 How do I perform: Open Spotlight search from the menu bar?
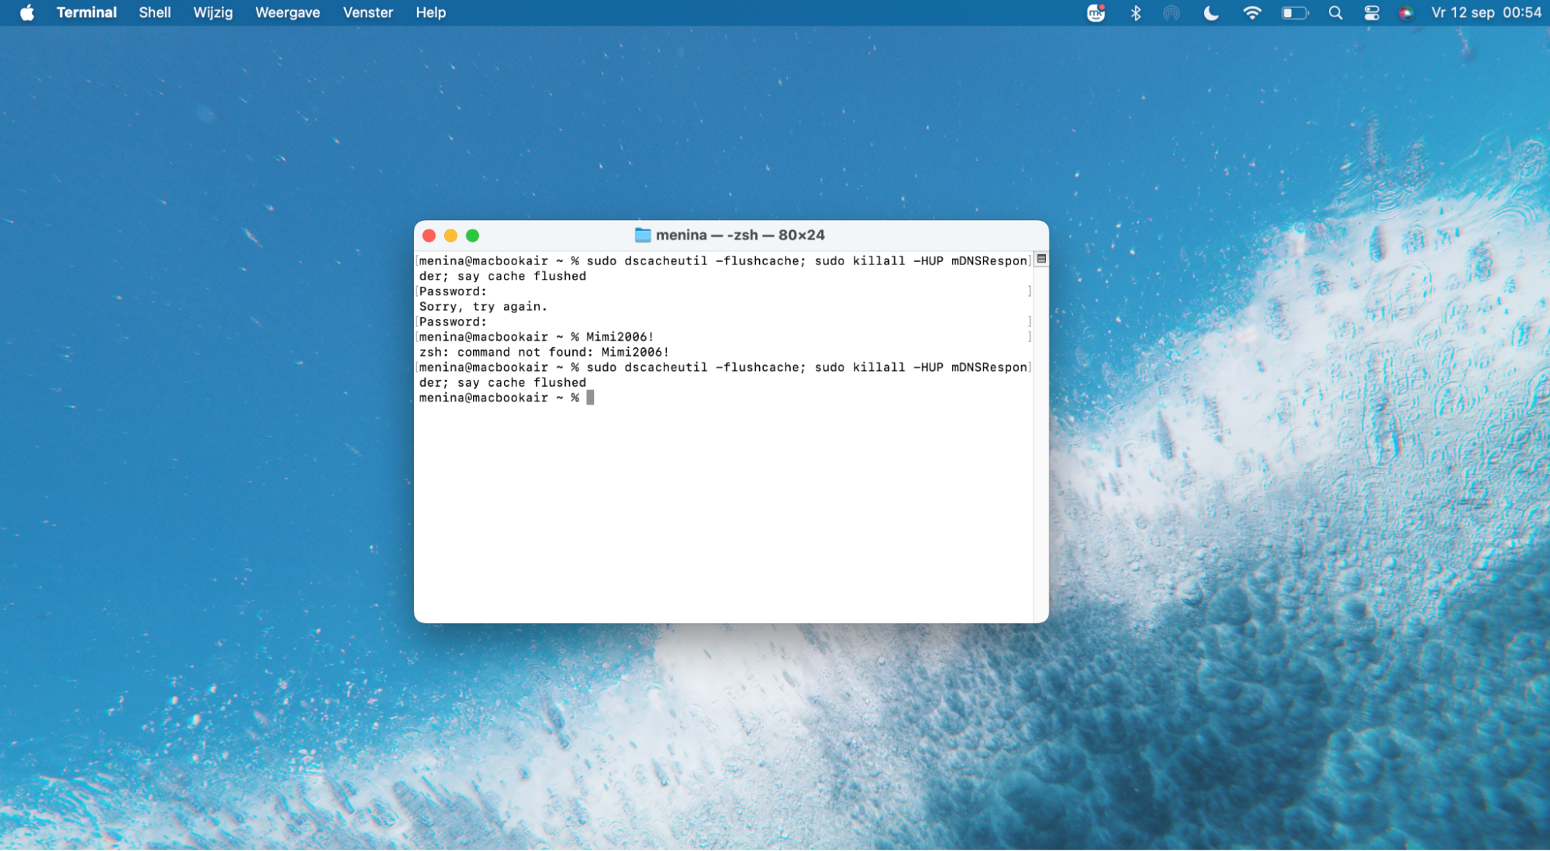[x=1335, y=12]
